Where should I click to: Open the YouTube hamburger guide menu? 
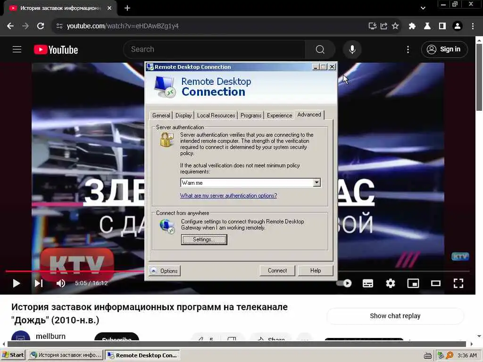click(x=17, y=49)
